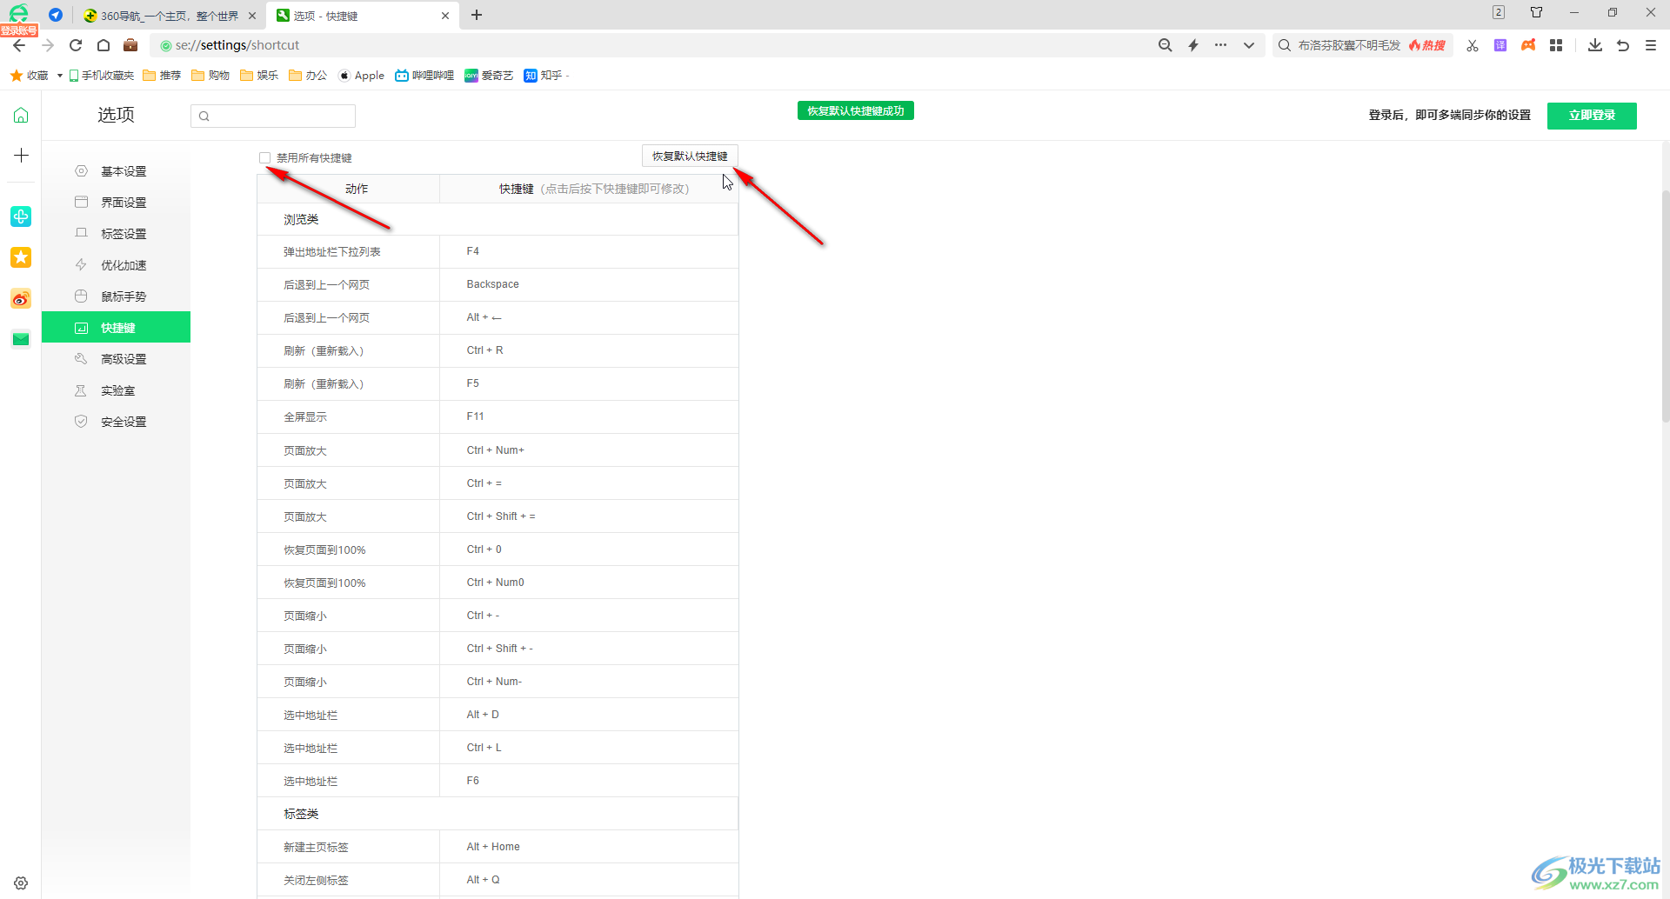Click the green 立即登录 login button
1670x899 pixels.
coord(1592,116)
